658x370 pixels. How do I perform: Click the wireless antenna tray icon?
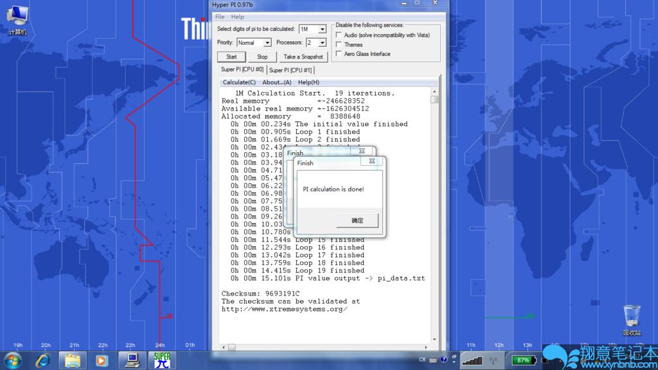[493, 360]
